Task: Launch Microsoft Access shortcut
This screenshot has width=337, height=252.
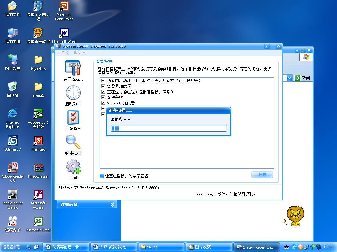Action: click(38, 199)
